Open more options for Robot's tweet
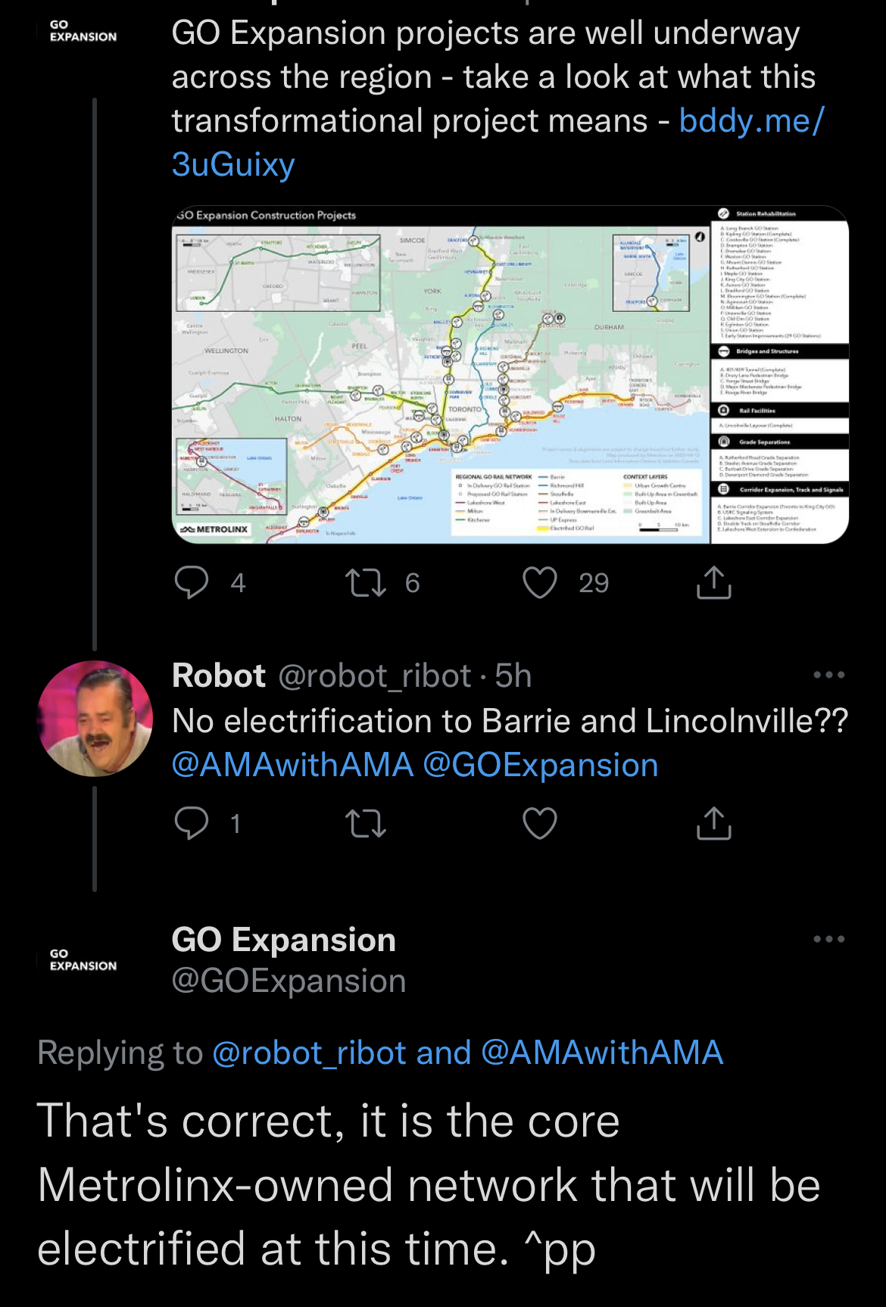The image size is (886, 1307). (828, 675)
